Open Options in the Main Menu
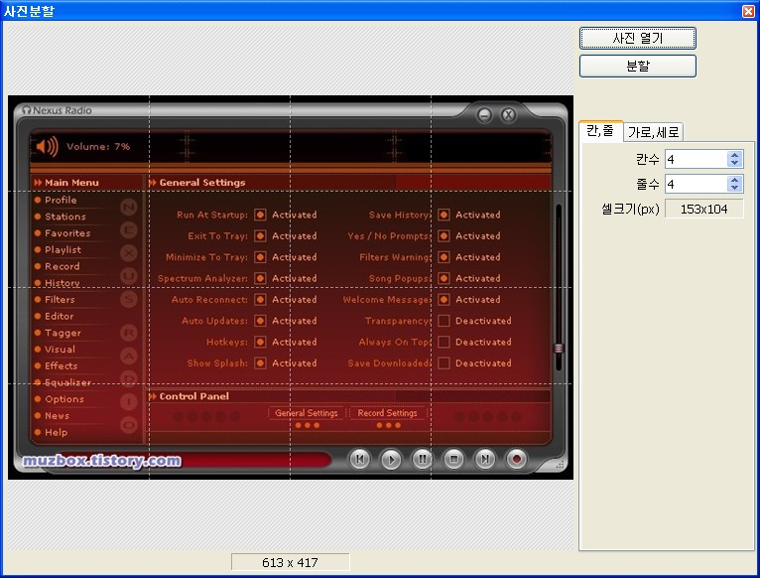Screen dimensions: 760x578 tap(64, 399)
